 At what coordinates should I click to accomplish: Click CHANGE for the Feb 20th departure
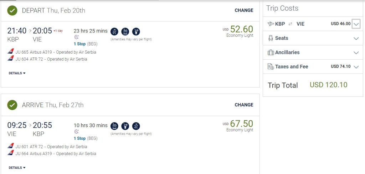pyautogui.click(x=244, y=10)
